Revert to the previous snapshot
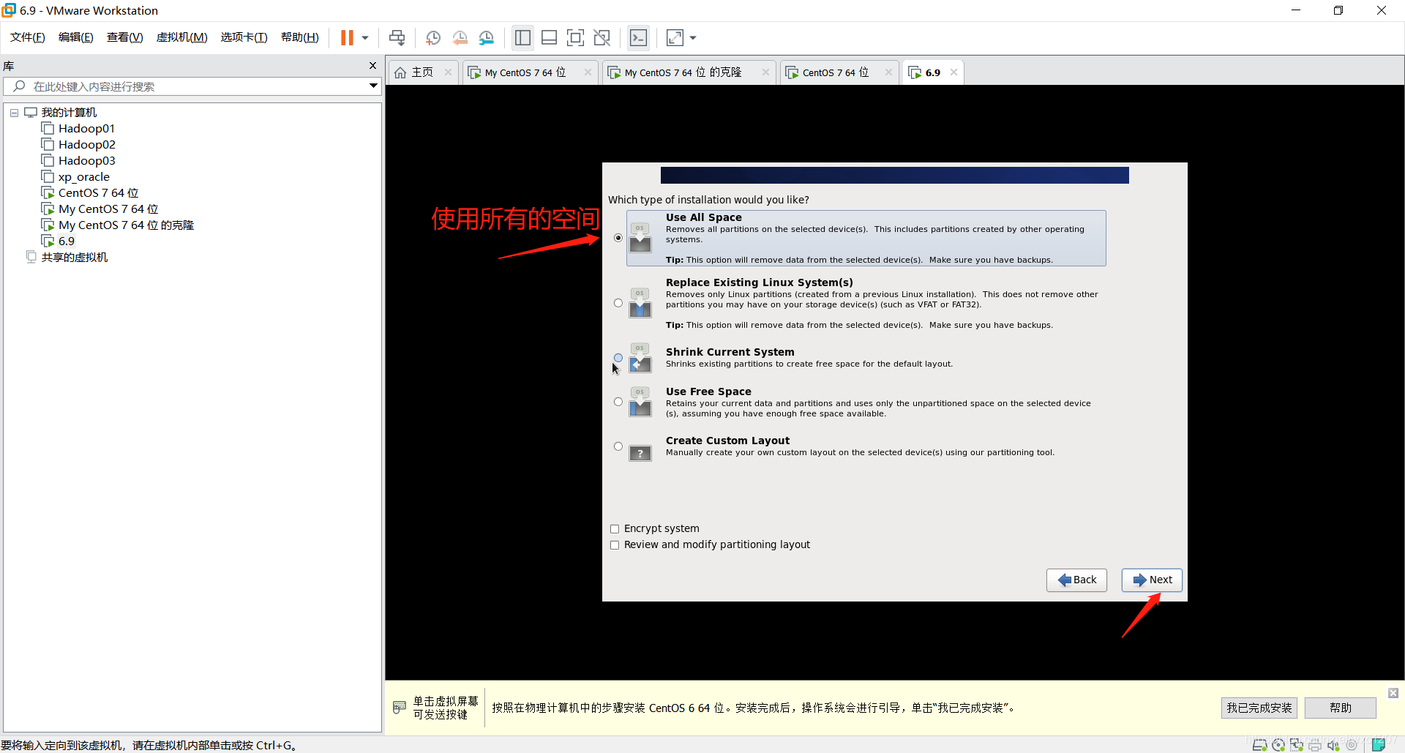 460,37
